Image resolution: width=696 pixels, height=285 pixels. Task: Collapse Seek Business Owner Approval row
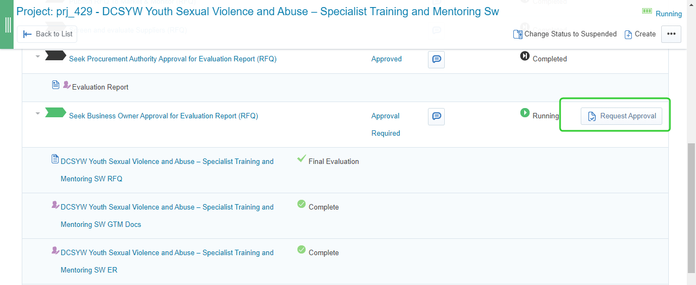click(x=38, y=113)
